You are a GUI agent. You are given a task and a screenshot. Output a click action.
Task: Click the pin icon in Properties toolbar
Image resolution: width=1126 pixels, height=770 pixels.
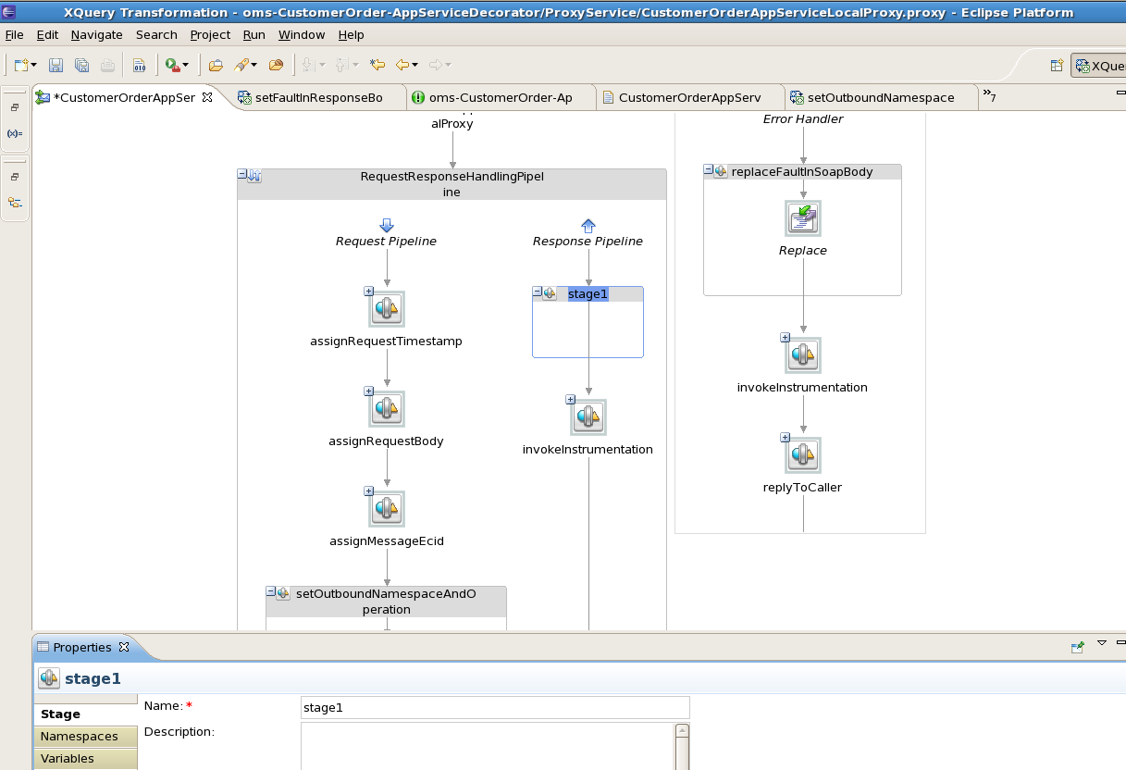1077,647
